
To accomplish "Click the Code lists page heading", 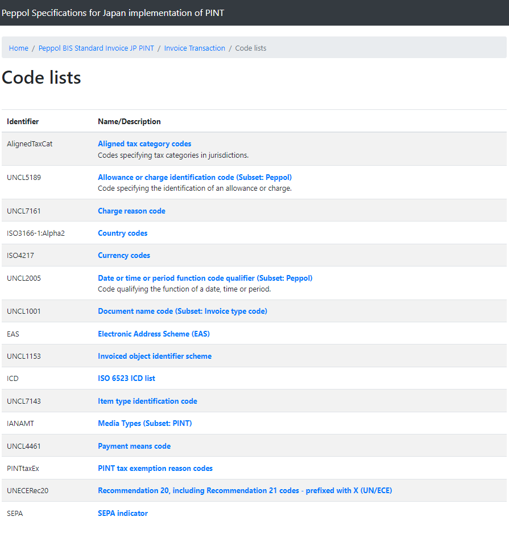I will tap(42, 77).
